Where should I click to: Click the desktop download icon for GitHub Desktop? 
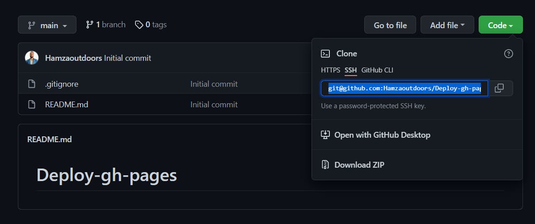[325, 135]
